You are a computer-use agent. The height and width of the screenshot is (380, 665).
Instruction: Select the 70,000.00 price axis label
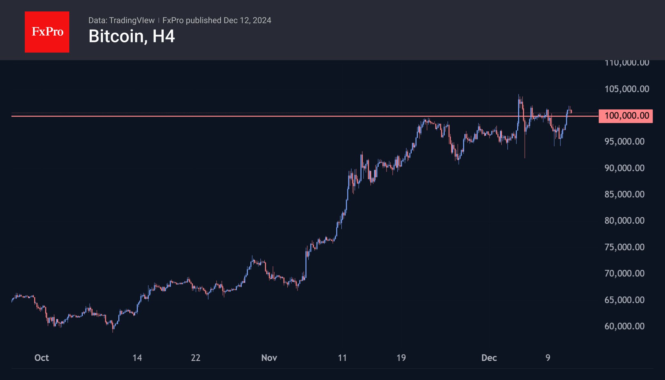624,273
